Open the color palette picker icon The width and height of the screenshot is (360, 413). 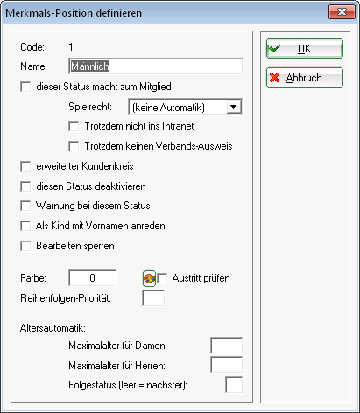pyautogui.click(x=149, y=278)
